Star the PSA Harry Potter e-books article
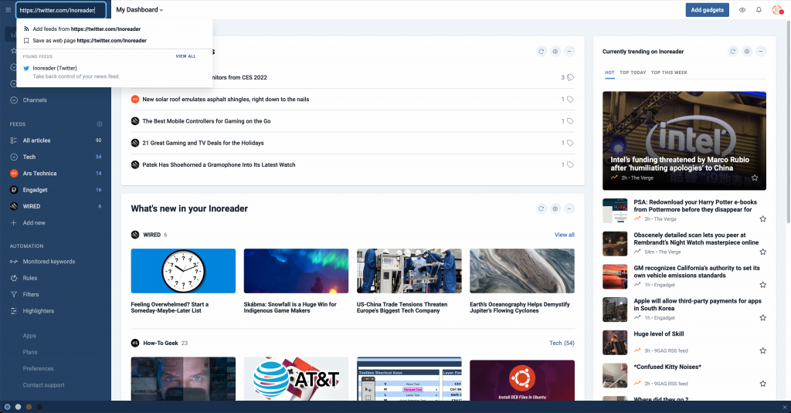Image resolution: width=791 pixels, height=413 pixels. 762,219
